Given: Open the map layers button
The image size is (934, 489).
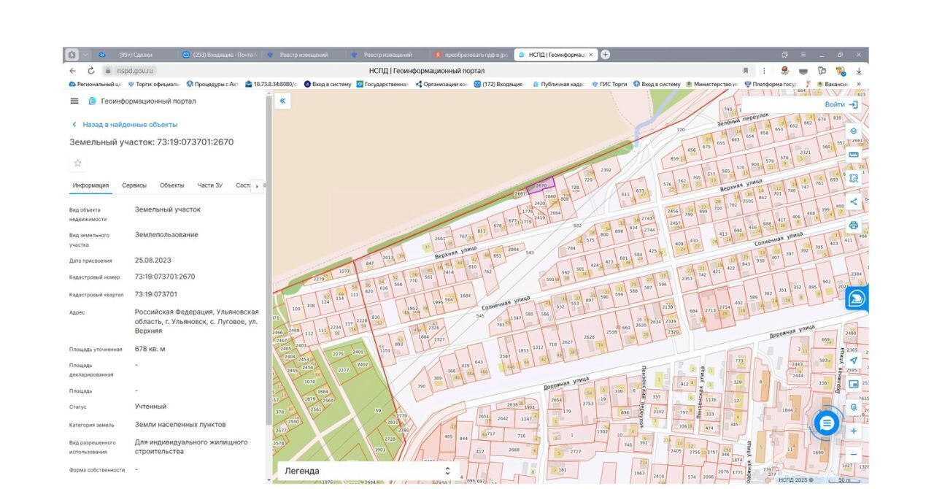Looking at the screenshot, I should pos(854,131).
